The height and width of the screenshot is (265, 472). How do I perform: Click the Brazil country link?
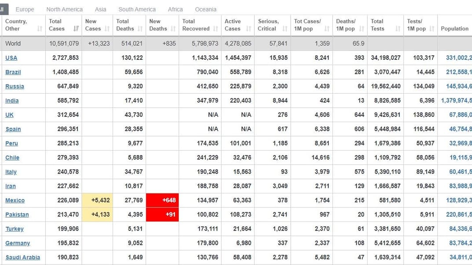(x=13, y=72)
